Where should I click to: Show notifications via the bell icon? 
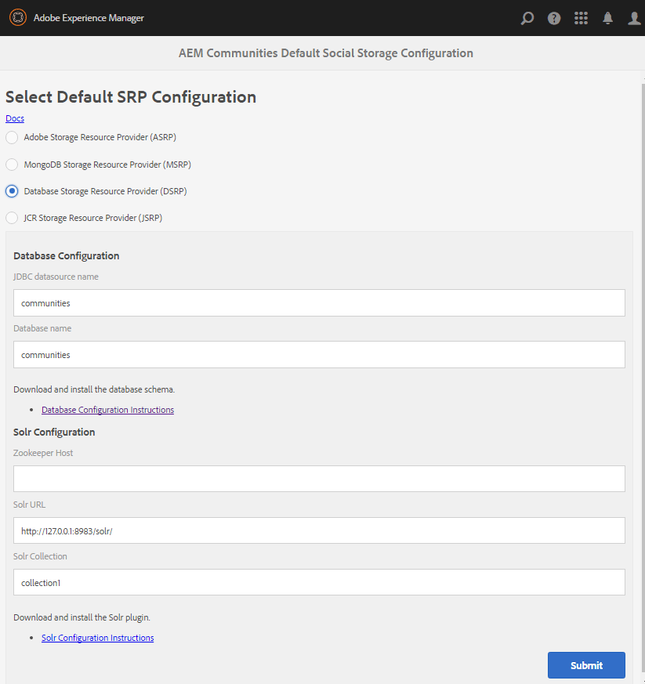pyautogui.click(x=607, y=18)
